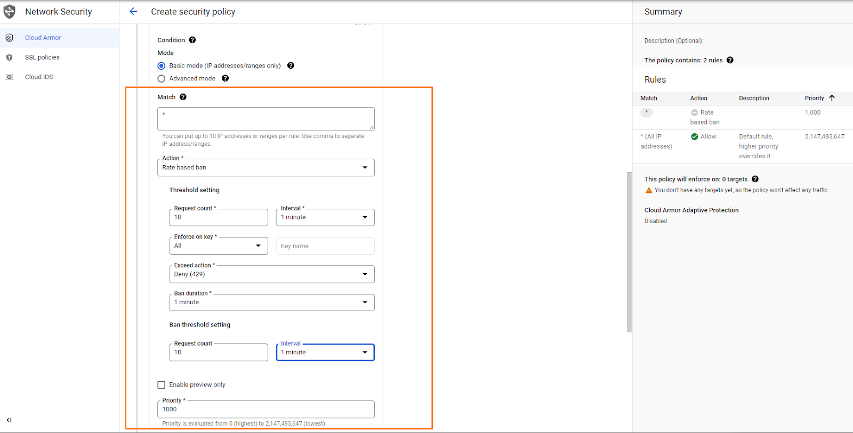Open help icon next to Advanced mode

pos(226,78)
